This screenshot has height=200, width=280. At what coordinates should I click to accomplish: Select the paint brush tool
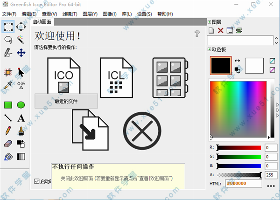pyautogui.click(x=21, y=131)
